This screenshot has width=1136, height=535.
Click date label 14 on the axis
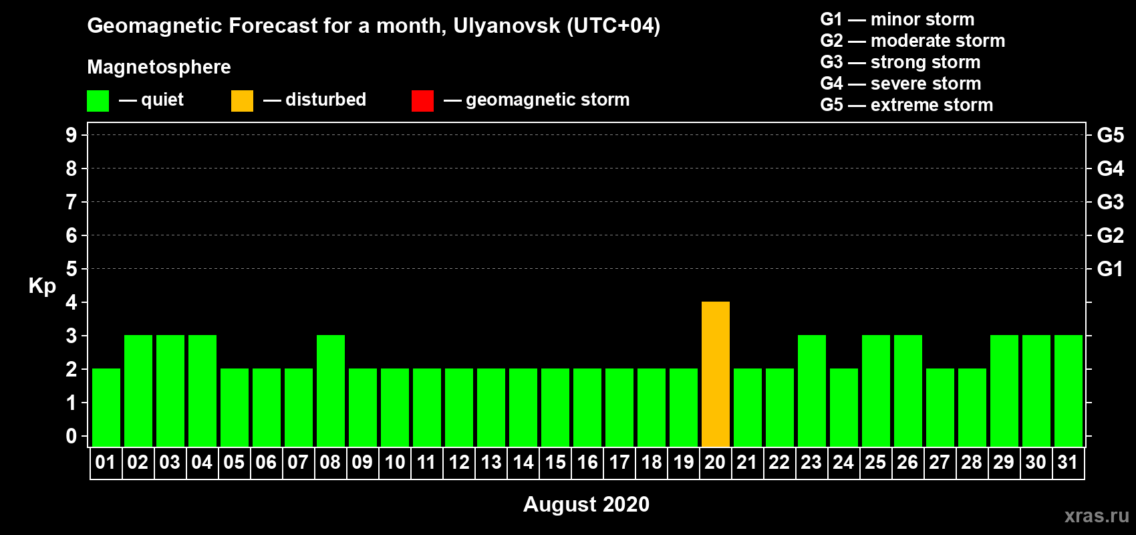pyautogui.click(x=523, y=462)
